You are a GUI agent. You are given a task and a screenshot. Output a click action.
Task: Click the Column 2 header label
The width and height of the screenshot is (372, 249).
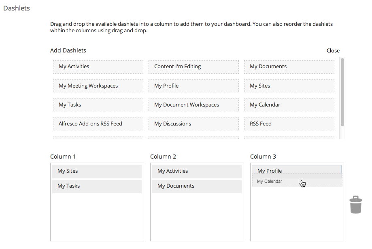163,157
